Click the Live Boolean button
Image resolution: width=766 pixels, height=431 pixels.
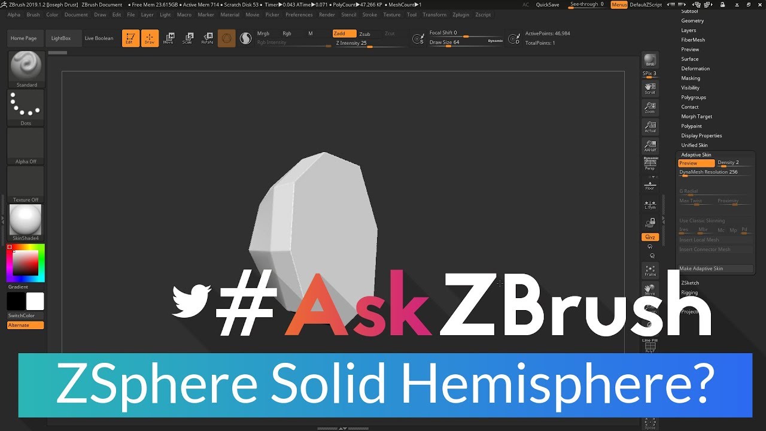[99, 38]
